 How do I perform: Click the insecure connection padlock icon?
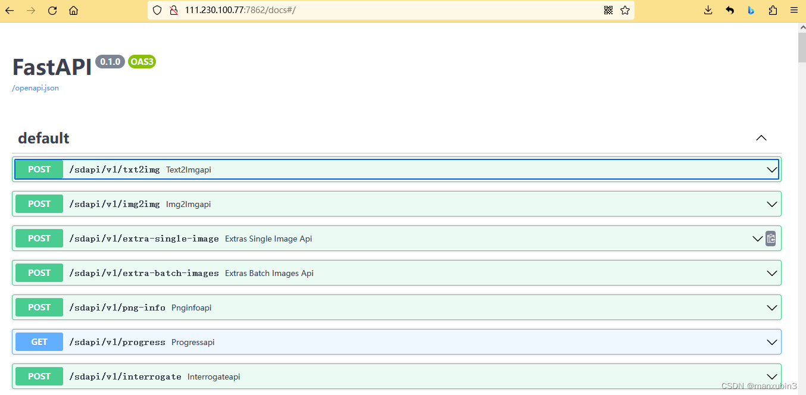pos(174,10)
